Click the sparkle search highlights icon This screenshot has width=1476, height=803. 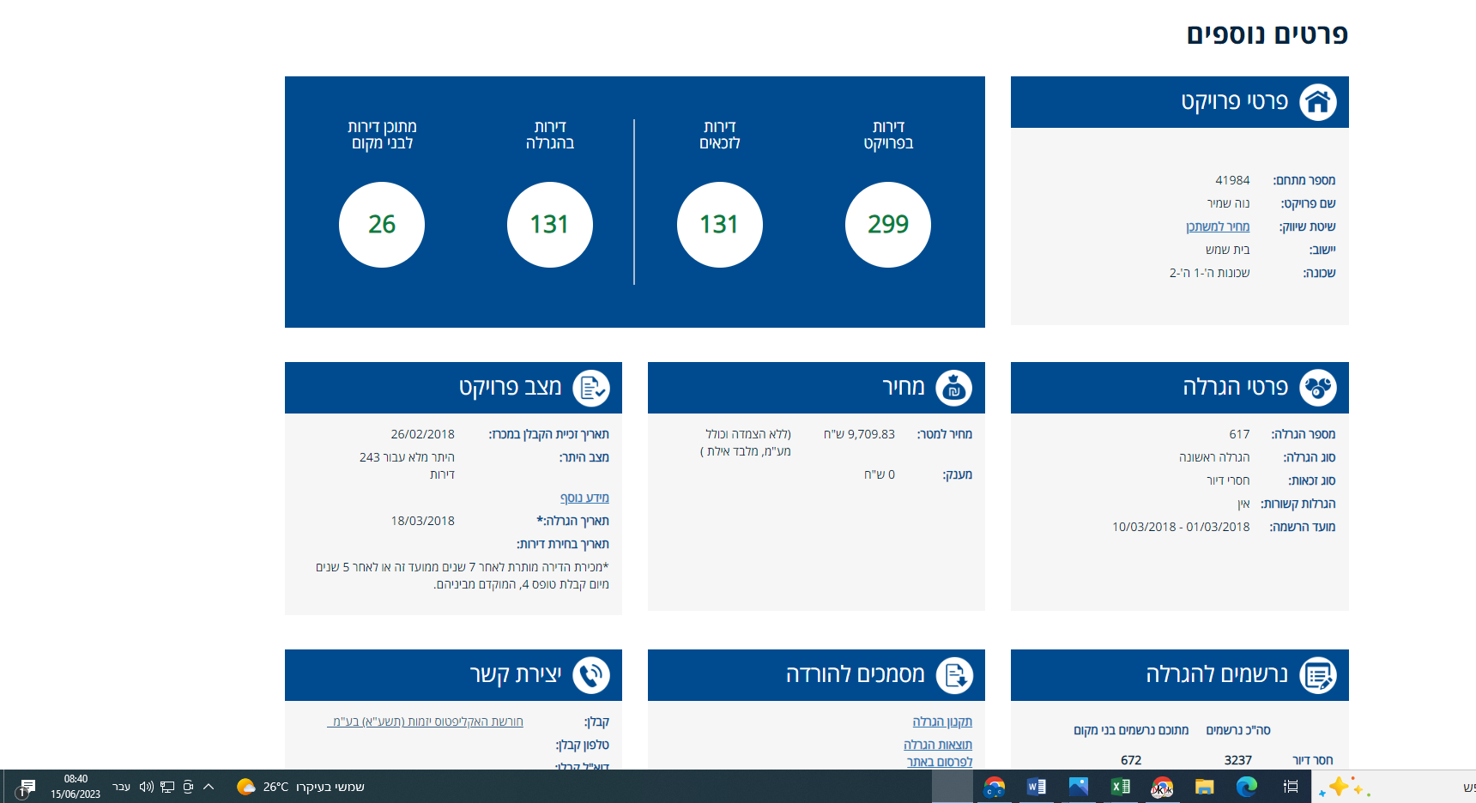1344,787
